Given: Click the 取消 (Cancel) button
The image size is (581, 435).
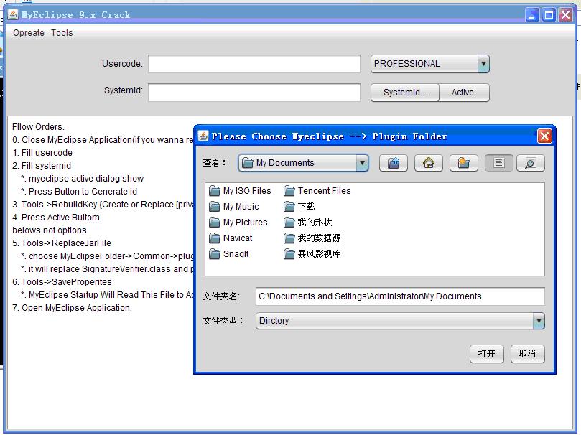Looking at the screenshot, I should [527, 354].
